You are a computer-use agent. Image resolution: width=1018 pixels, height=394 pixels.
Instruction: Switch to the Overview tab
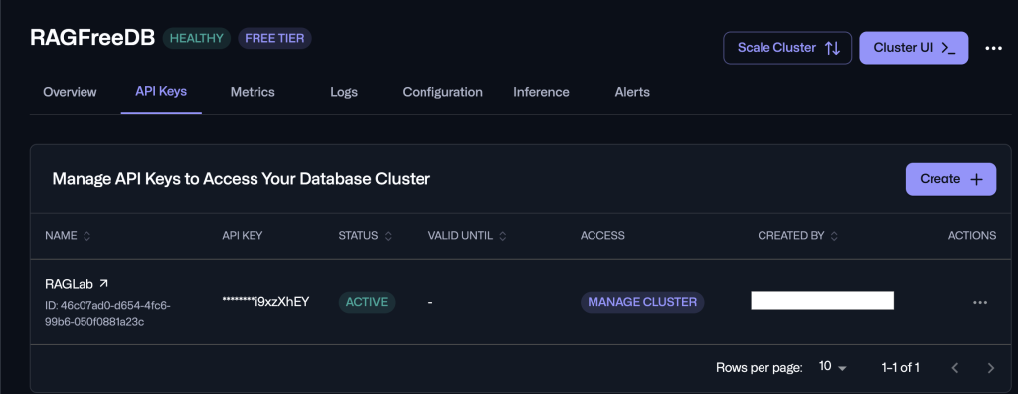click(70, 92)
